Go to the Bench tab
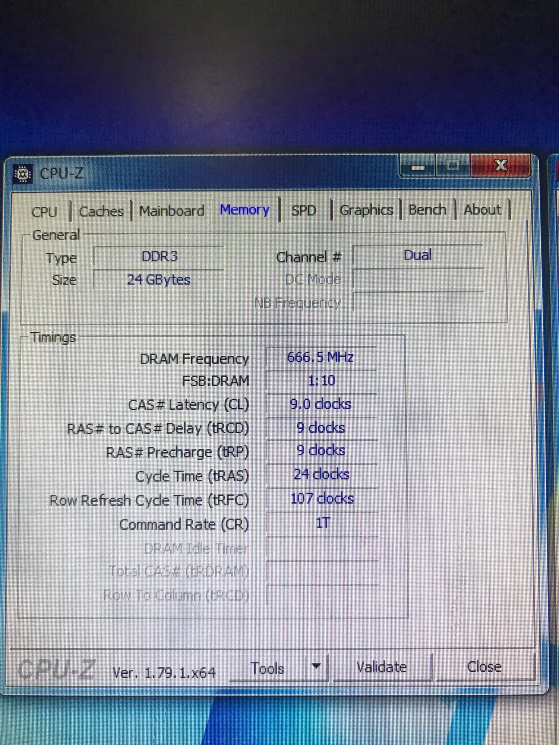 pos(427,210)
